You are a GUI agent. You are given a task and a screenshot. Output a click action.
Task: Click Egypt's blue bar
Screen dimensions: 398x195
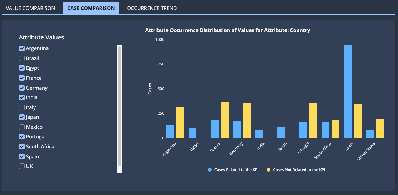193,133
